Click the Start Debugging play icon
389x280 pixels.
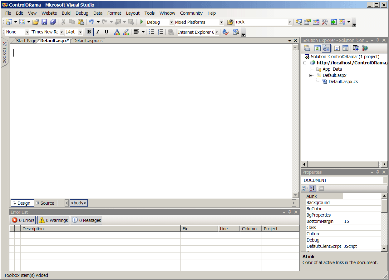tap(141, 22)
